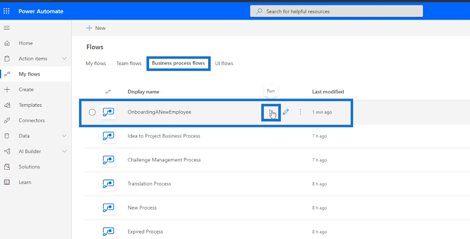Open the OnboardingANewEmployee flow name

click(160, 112)
